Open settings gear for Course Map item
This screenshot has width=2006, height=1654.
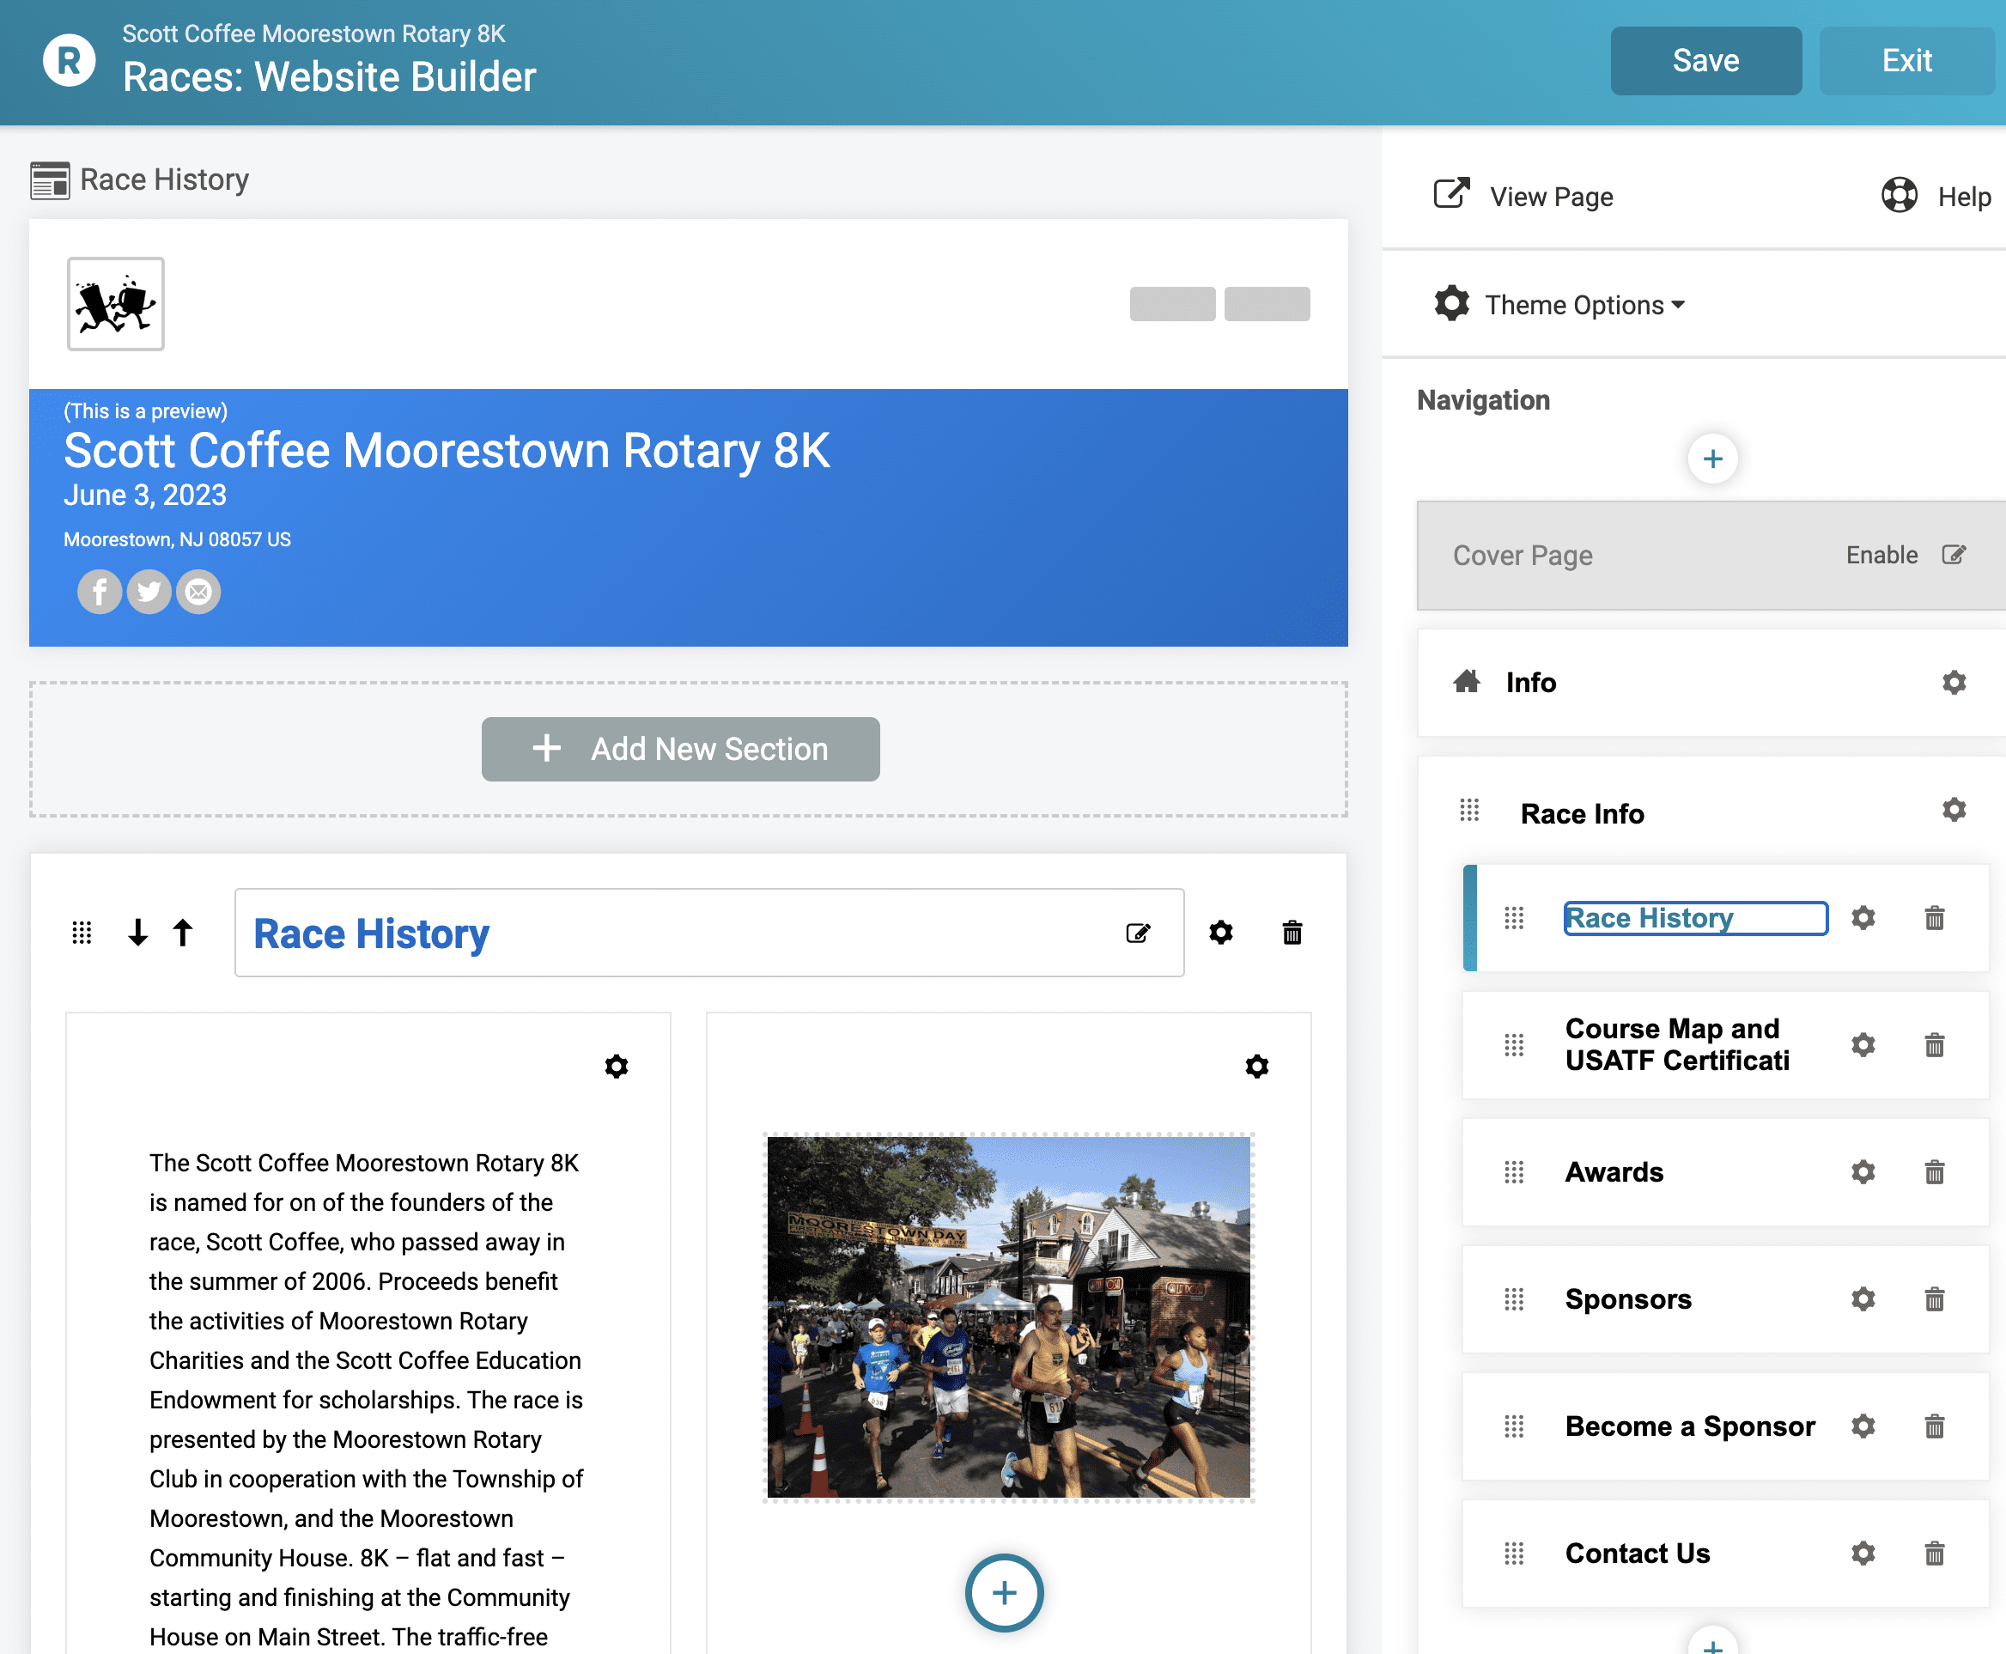tap(1863, 1045)
